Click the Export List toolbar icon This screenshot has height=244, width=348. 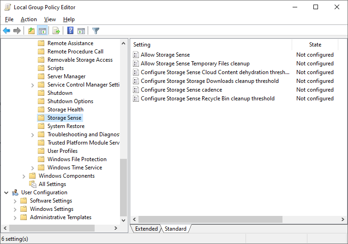tap(56, 30)
